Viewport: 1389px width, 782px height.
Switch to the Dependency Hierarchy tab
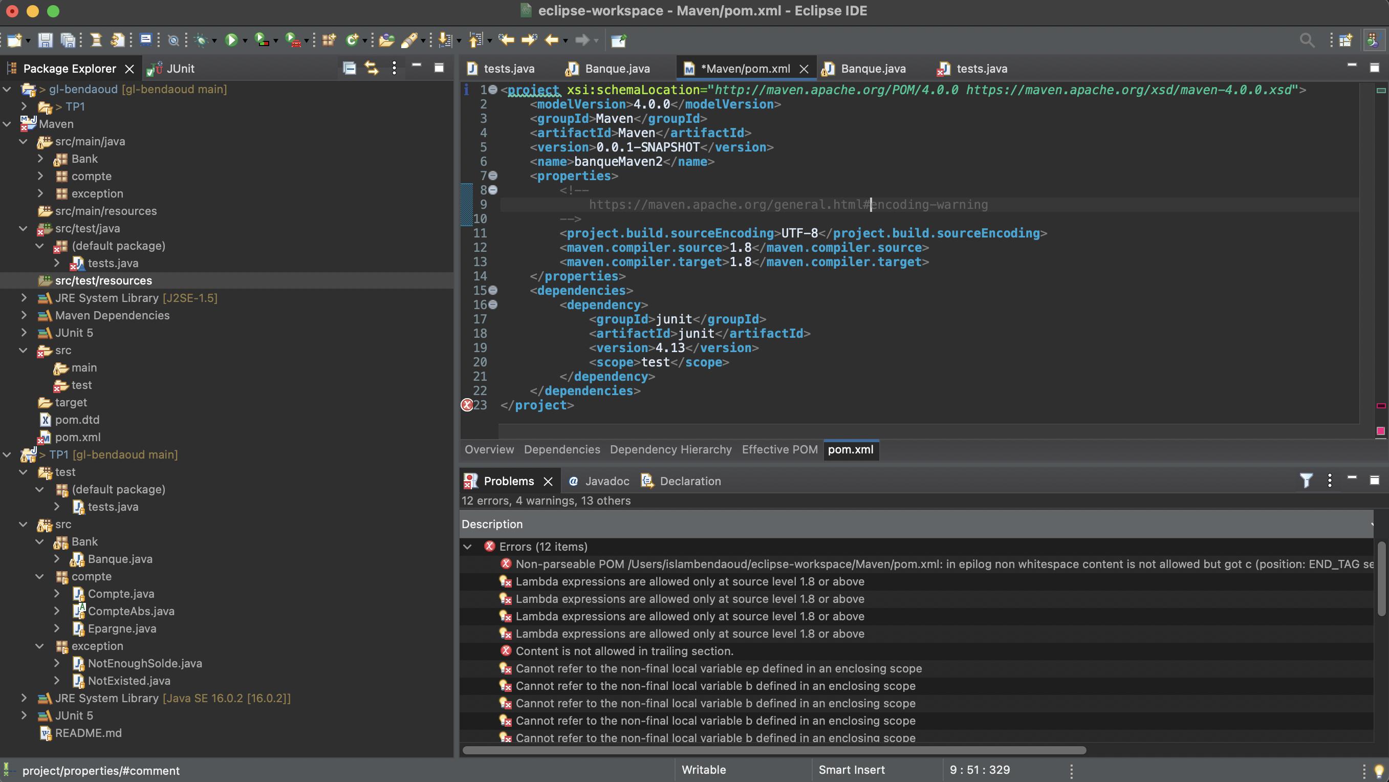(670, 449)
